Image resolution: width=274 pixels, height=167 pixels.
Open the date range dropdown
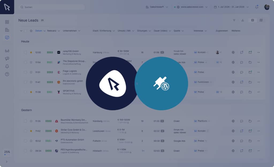[231, 7]
